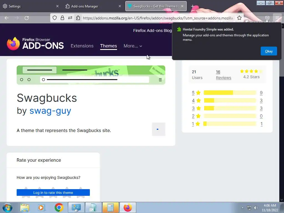Select the Swagbucks theme tab

(x=156, y=6)
